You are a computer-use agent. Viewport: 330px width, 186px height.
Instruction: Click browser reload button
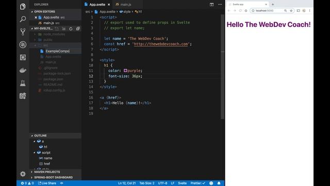240,10
